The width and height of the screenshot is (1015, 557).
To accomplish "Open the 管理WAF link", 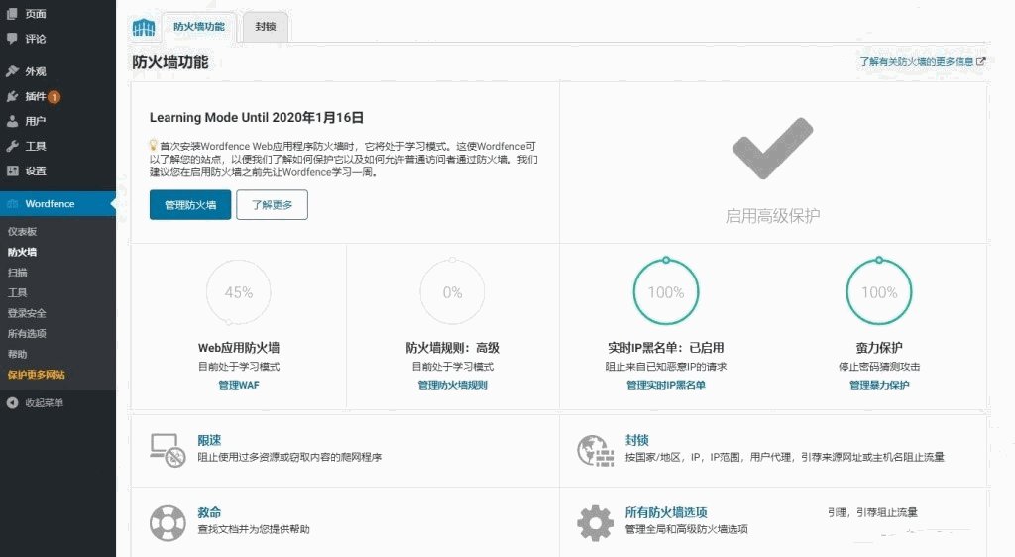I will tap(238, 385).
